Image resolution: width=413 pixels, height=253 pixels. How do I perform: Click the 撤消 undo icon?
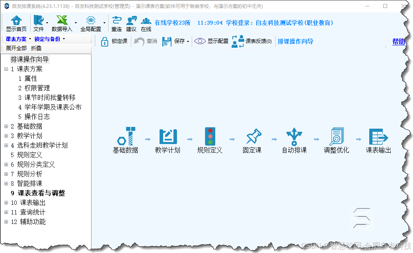[x=139, y=41]
